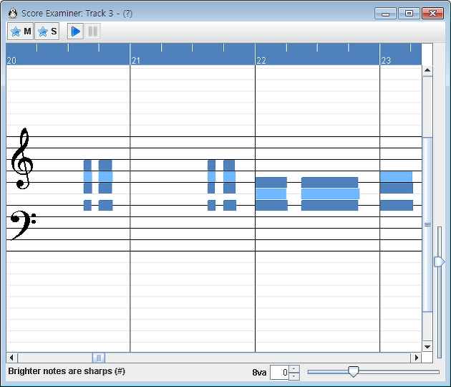Pause playback with the pause button
The width and height of the screenshot is (451, 387).
click(92, 32)
